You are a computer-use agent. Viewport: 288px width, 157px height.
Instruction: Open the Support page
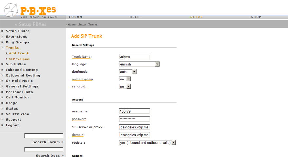click(13, 119)
